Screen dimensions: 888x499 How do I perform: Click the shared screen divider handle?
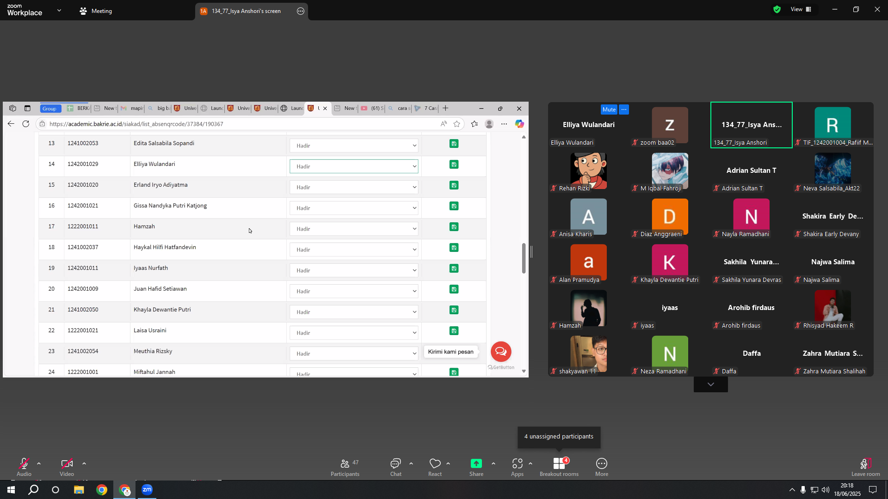tap(531, 252)
